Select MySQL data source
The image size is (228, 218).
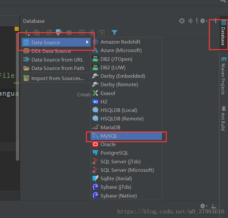coord(126,136)
